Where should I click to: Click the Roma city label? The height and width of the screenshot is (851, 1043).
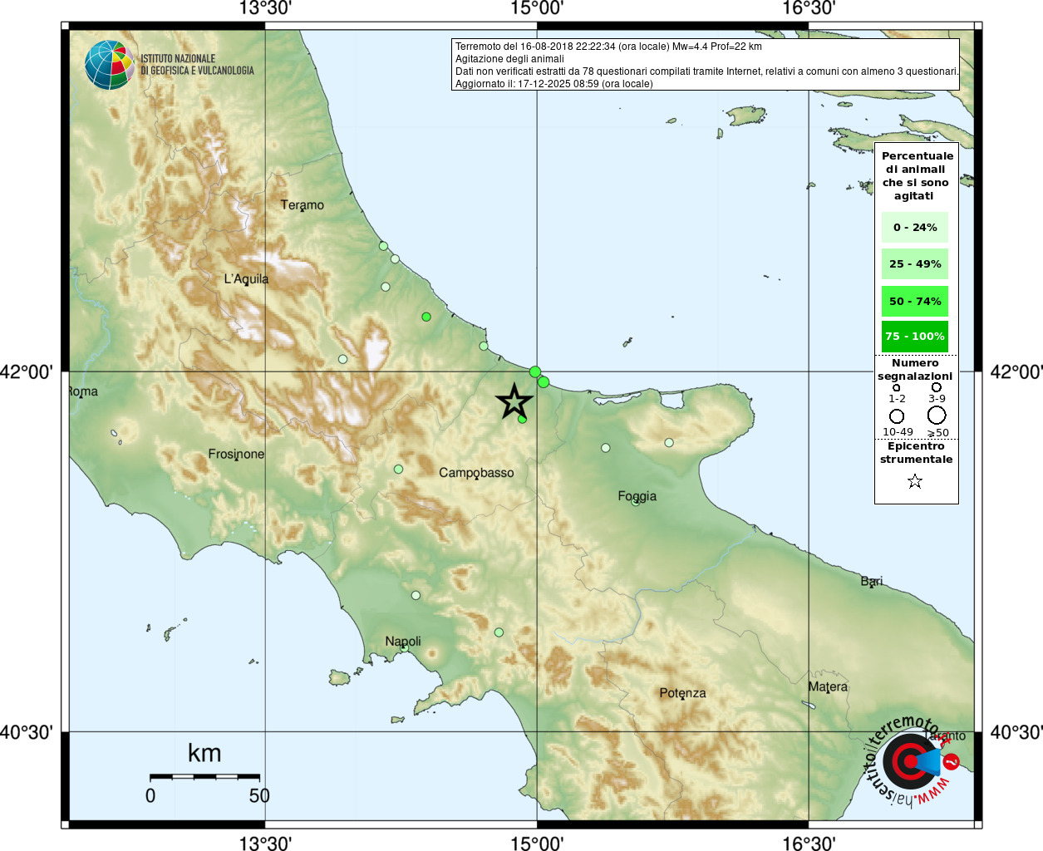82,391
